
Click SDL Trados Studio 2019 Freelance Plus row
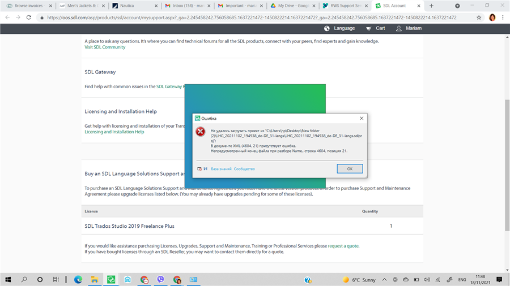pyautogui.click(x=252, y=226)
